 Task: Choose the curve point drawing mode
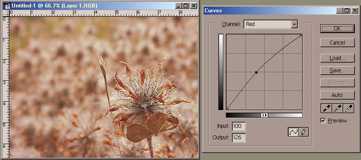pos(293,132)
